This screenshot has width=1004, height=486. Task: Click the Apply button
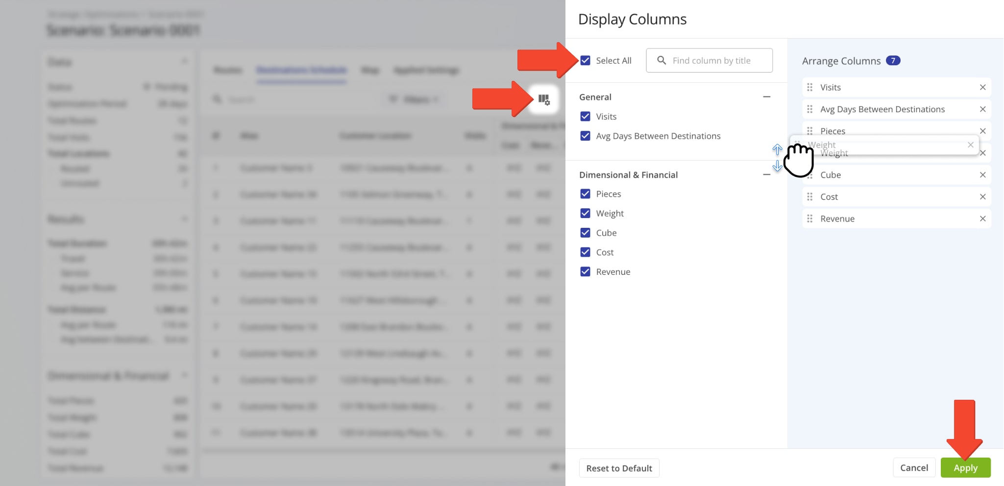pyautogui.click(x=965, y=468)
